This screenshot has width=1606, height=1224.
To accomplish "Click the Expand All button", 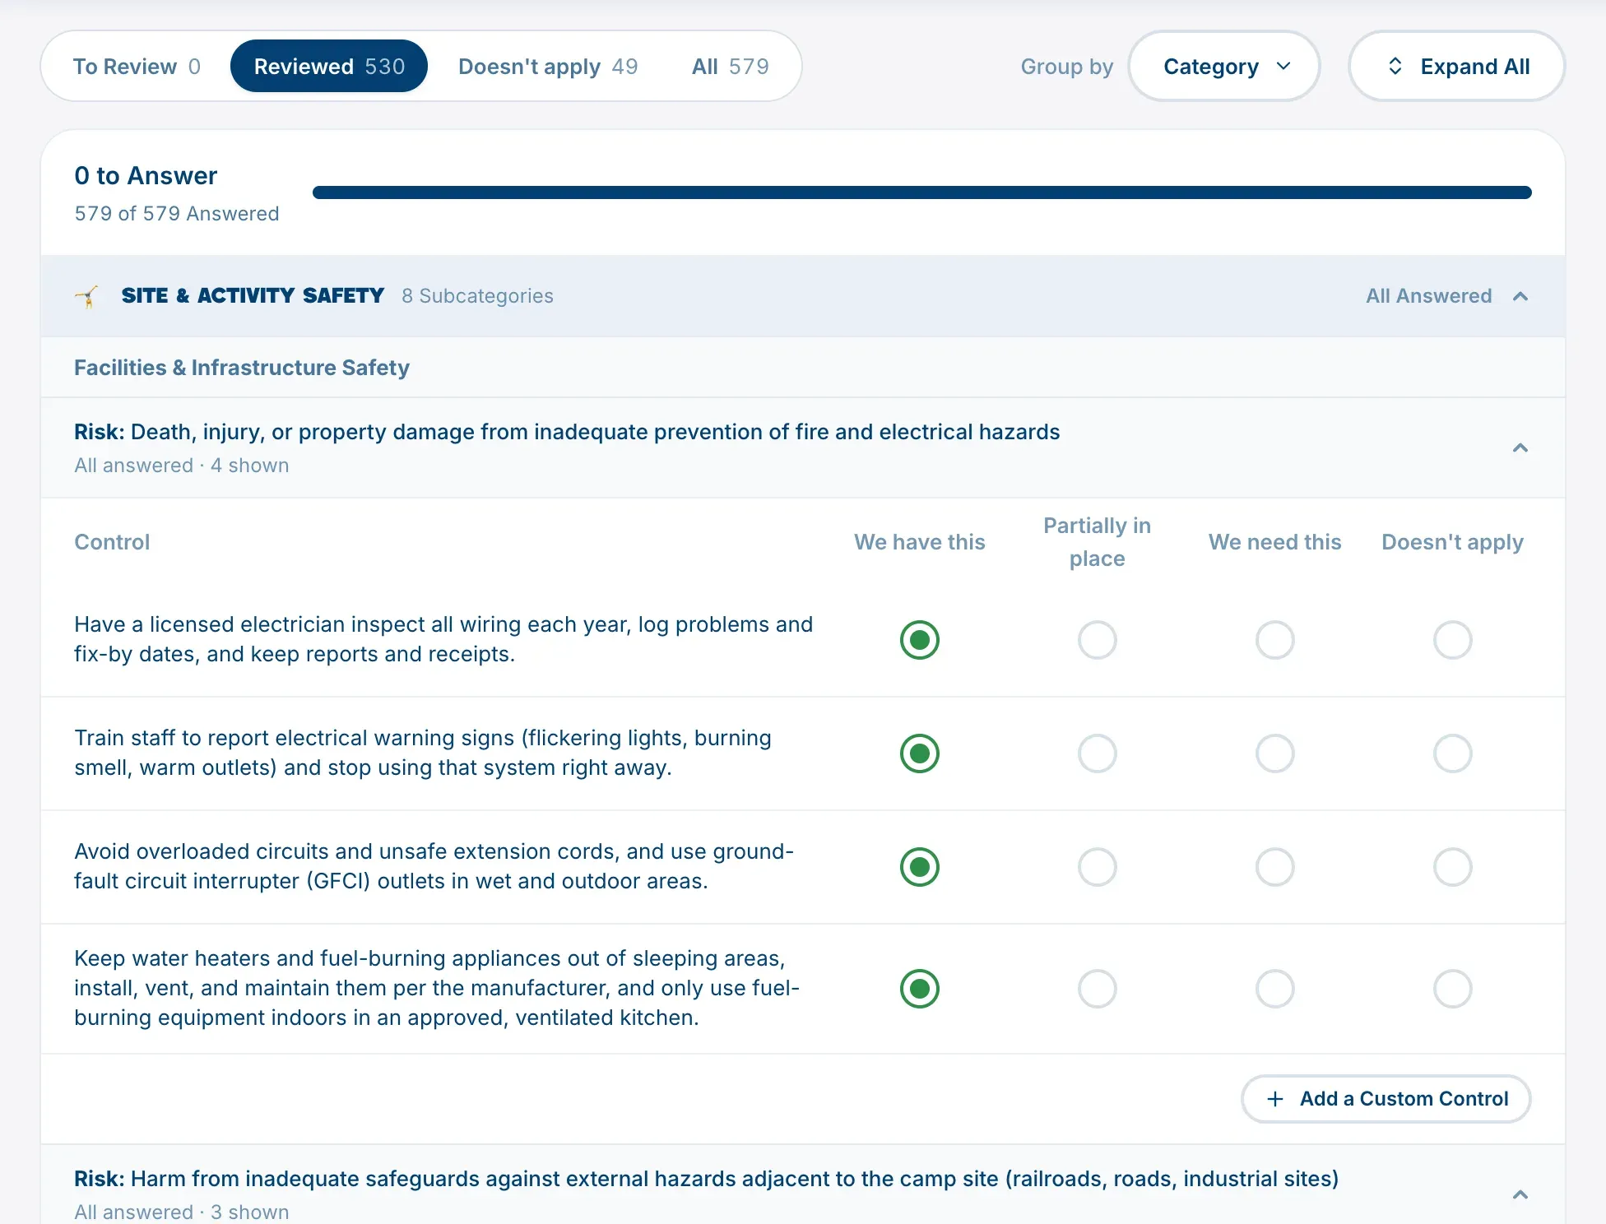I will point(1457,67).
